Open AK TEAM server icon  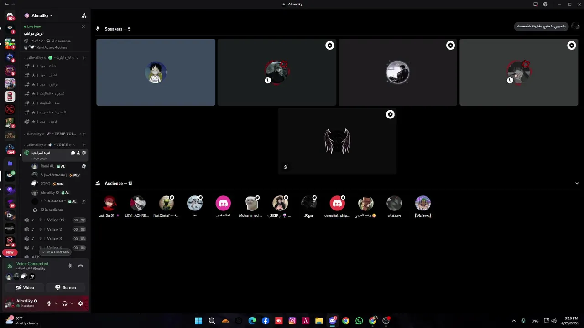tap(10, 135)
